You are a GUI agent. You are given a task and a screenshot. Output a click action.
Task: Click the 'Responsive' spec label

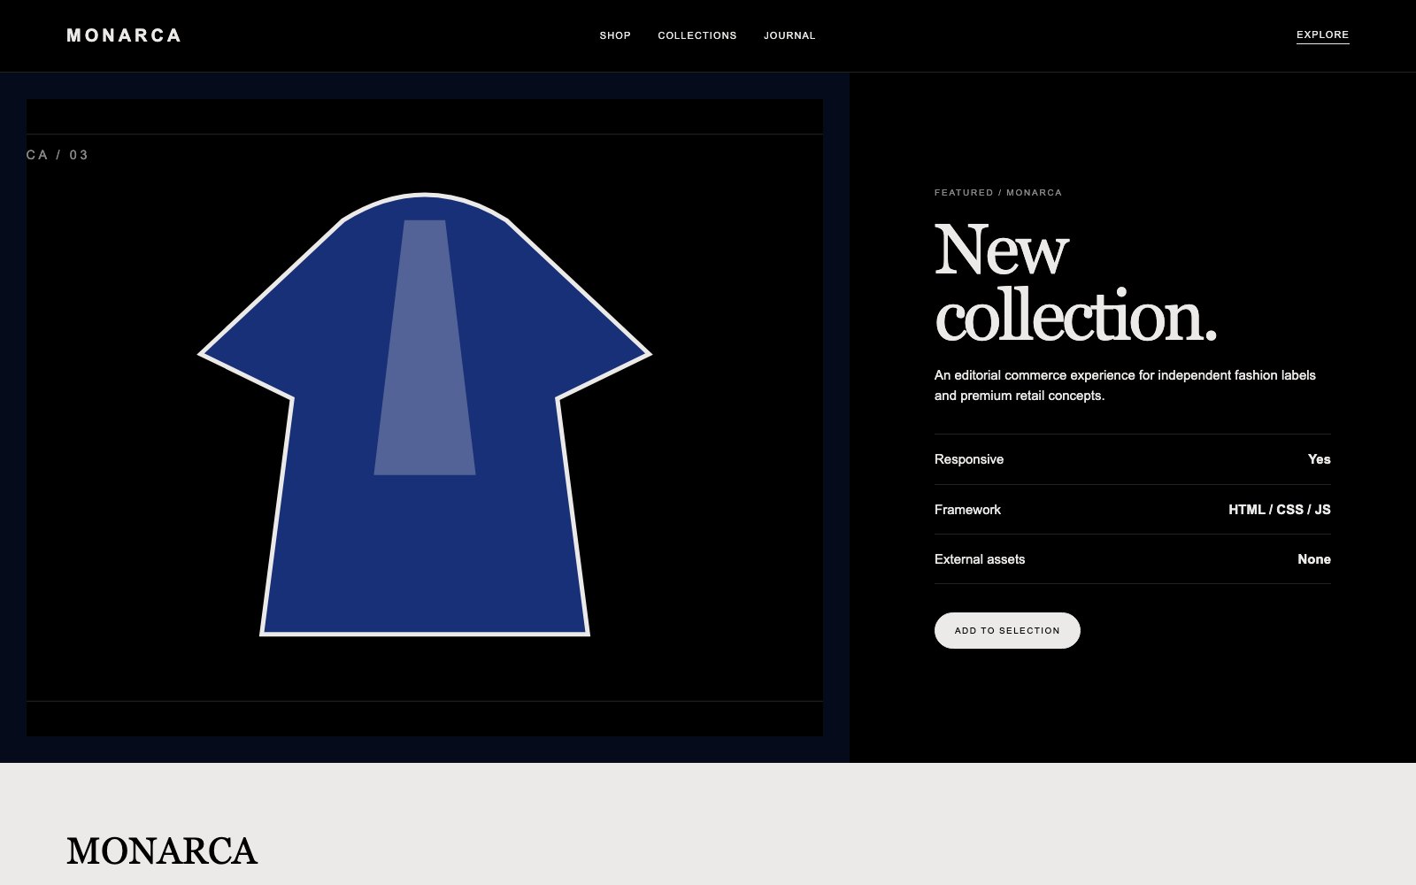pos(969,459)
